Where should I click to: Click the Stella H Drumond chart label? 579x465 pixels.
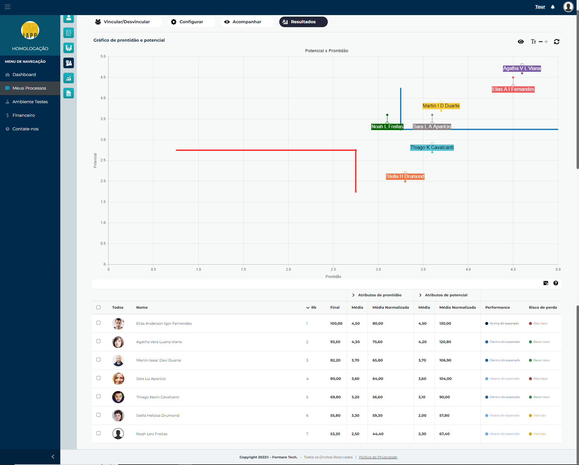pyautogui.click(x=405, y=177)
